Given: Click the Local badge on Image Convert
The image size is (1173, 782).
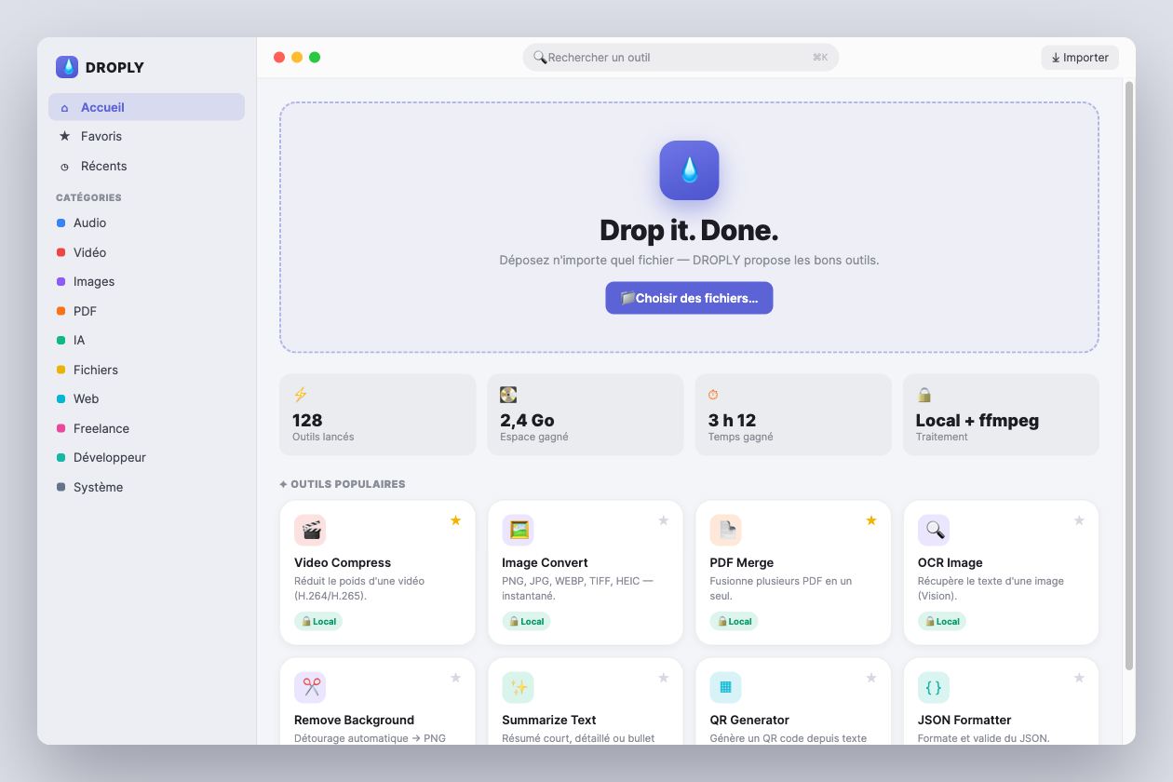Looking at the screenshot, I should pos(526,621).
